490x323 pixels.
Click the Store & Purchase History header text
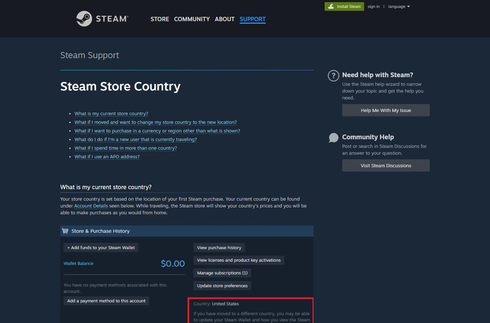100,231
